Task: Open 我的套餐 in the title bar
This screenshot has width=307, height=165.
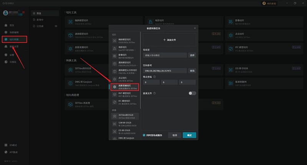Action: 269,3
